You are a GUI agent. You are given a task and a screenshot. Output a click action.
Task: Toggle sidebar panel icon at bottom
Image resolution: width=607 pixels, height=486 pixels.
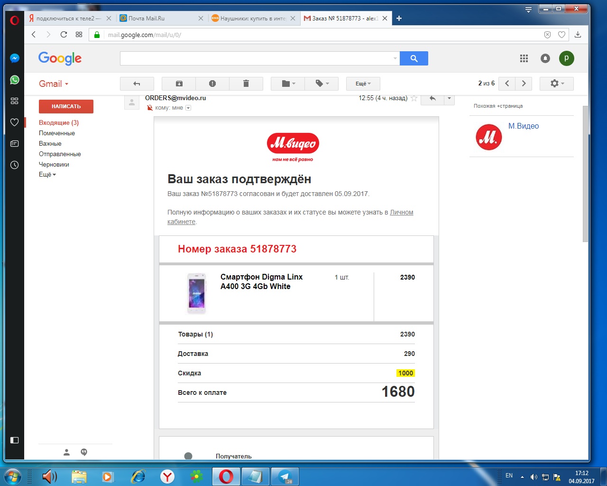(15, 440)
